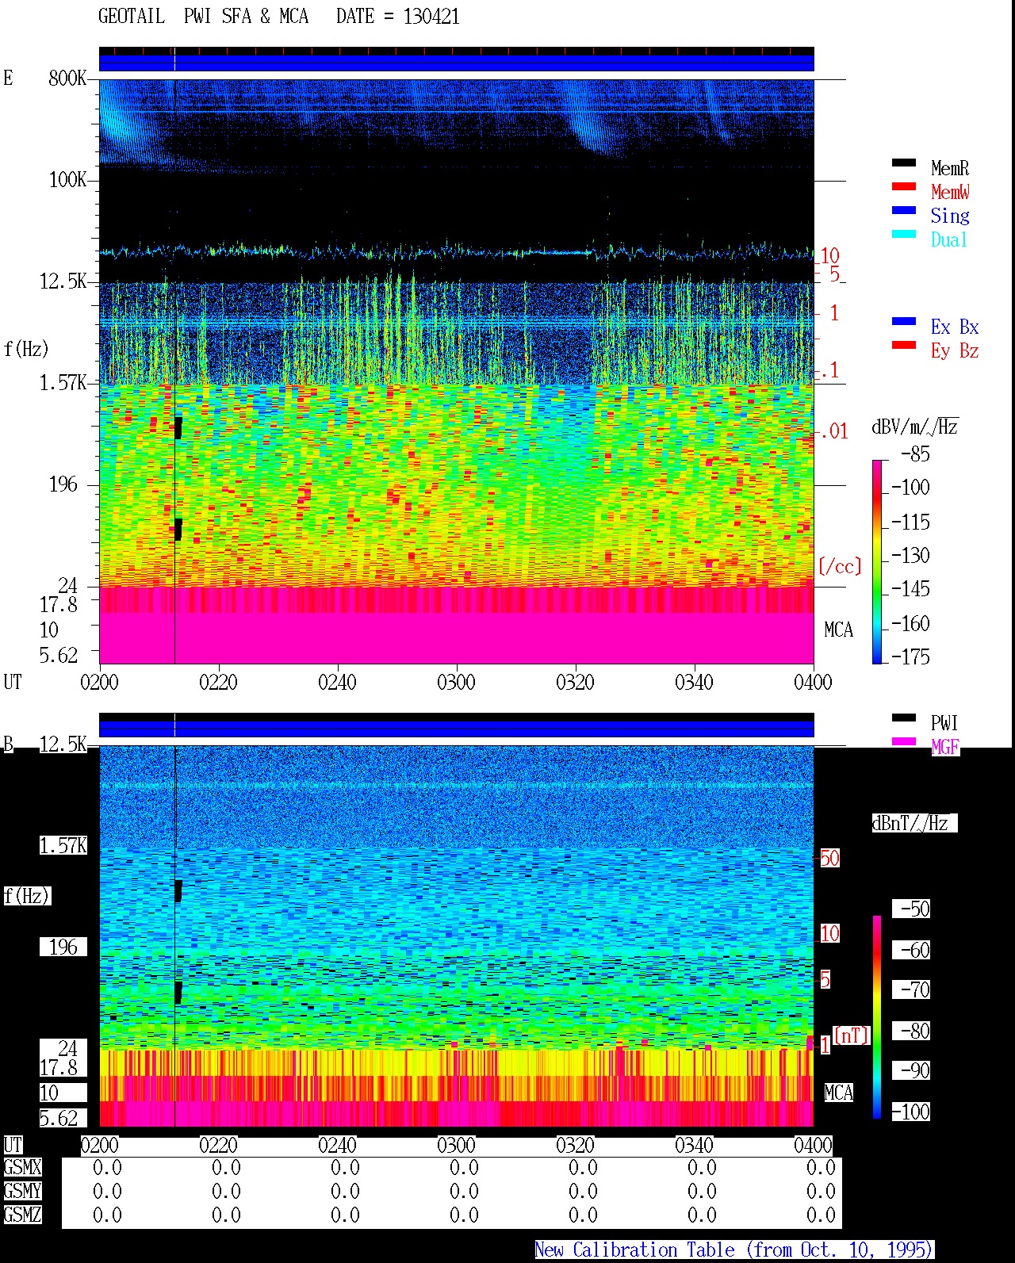Click the f(Hz) axis label in E panel
This screenshot has width=1015, height=1263.
click(x=26, y=349)
